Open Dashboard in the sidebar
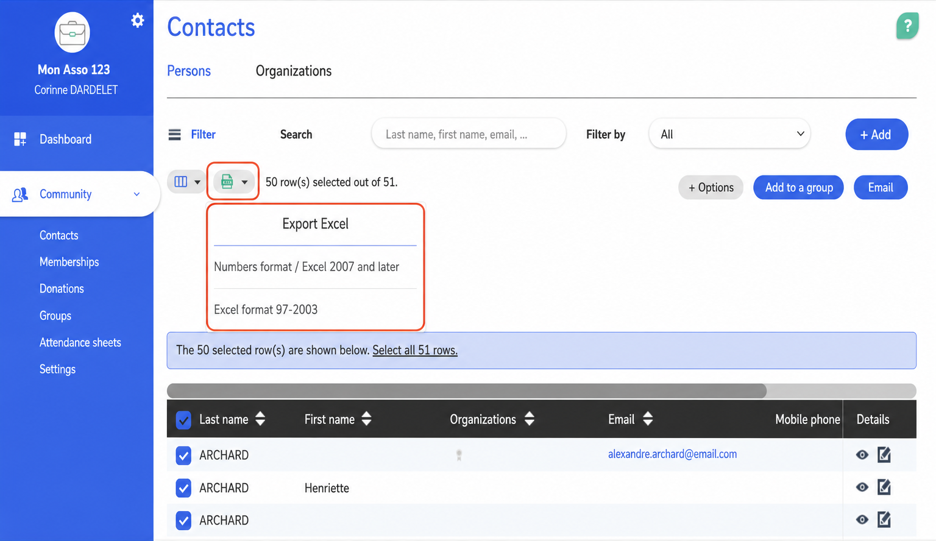936x541 pixels. 65,139
